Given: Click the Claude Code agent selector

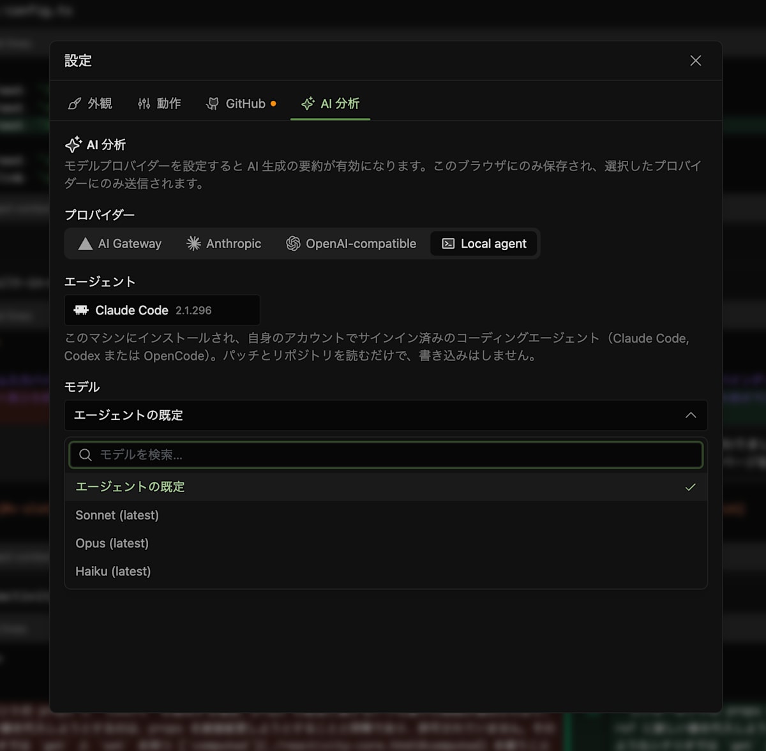Looking at the screenshot, I should [x=162, y=310].
